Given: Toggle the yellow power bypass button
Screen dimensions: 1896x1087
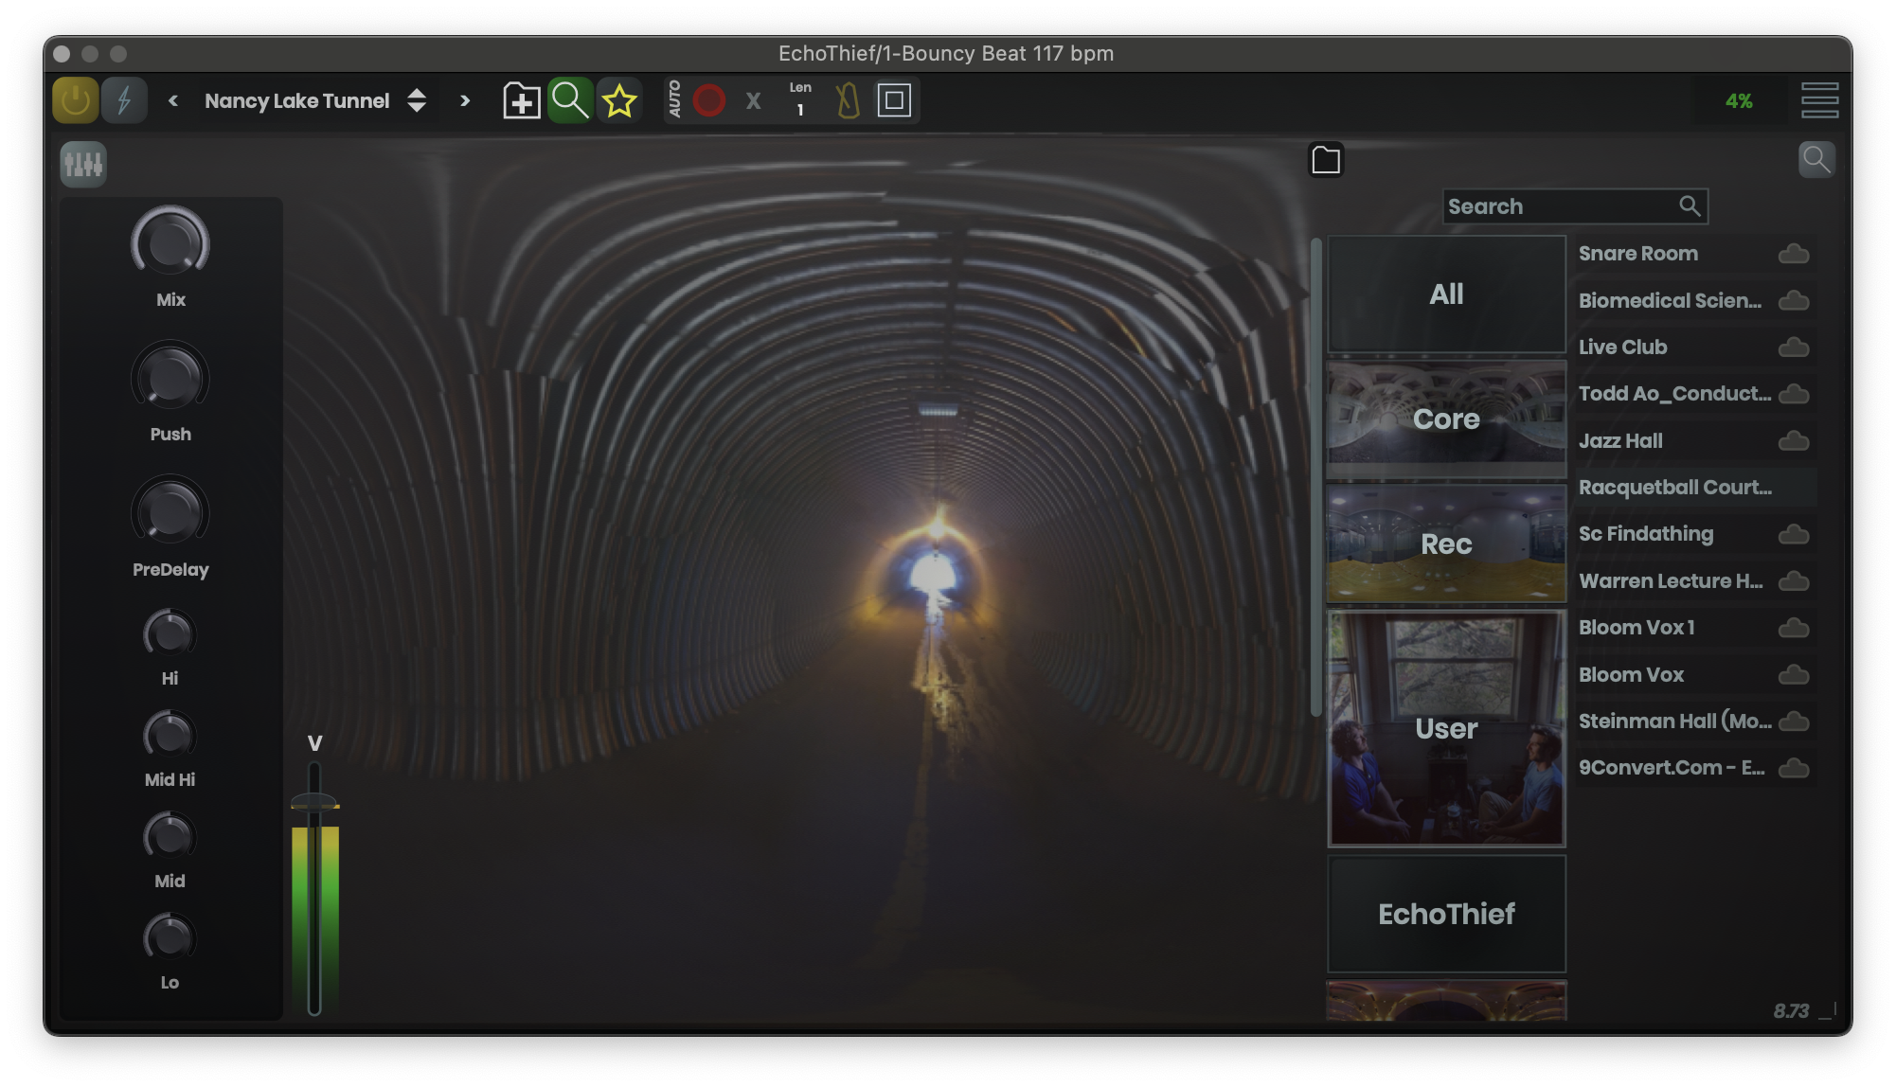Looking at the screenshot, I should pos(75,100).
